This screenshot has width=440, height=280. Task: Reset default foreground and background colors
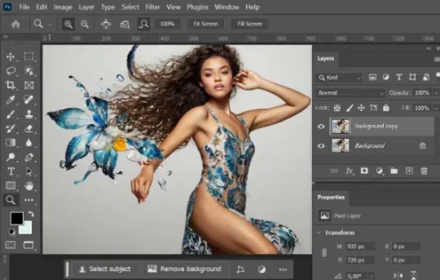click(12, 232)
